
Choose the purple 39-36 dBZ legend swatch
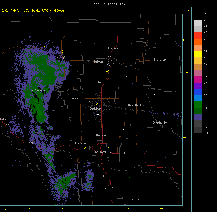click(198, 86)
